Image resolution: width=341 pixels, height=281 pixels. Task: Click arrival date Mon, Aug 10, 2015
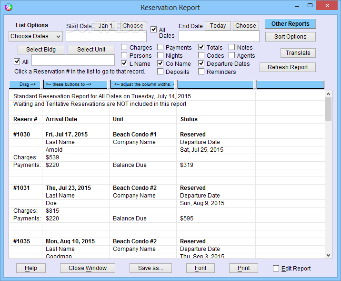coord(70,241)
